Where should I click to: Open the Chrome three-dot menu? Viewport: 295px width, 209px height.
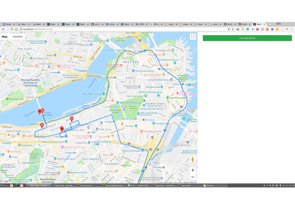point(292,29)
